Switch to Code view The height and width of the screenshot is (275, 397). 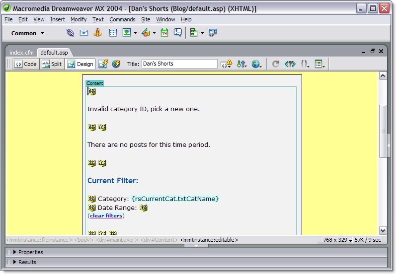click(25, 64)
